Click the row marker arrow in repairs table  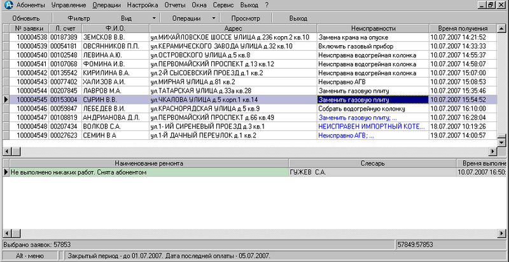coord(6,172)
